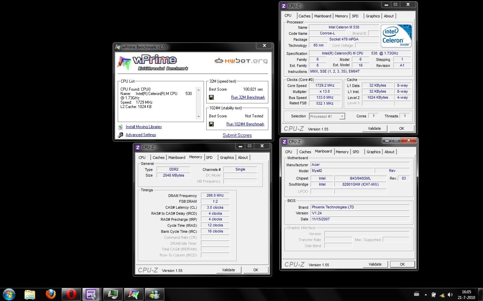Click CPU List scrollbar up arrow
483x301 pixels.
pyautogui.click(x=199, y=90)
